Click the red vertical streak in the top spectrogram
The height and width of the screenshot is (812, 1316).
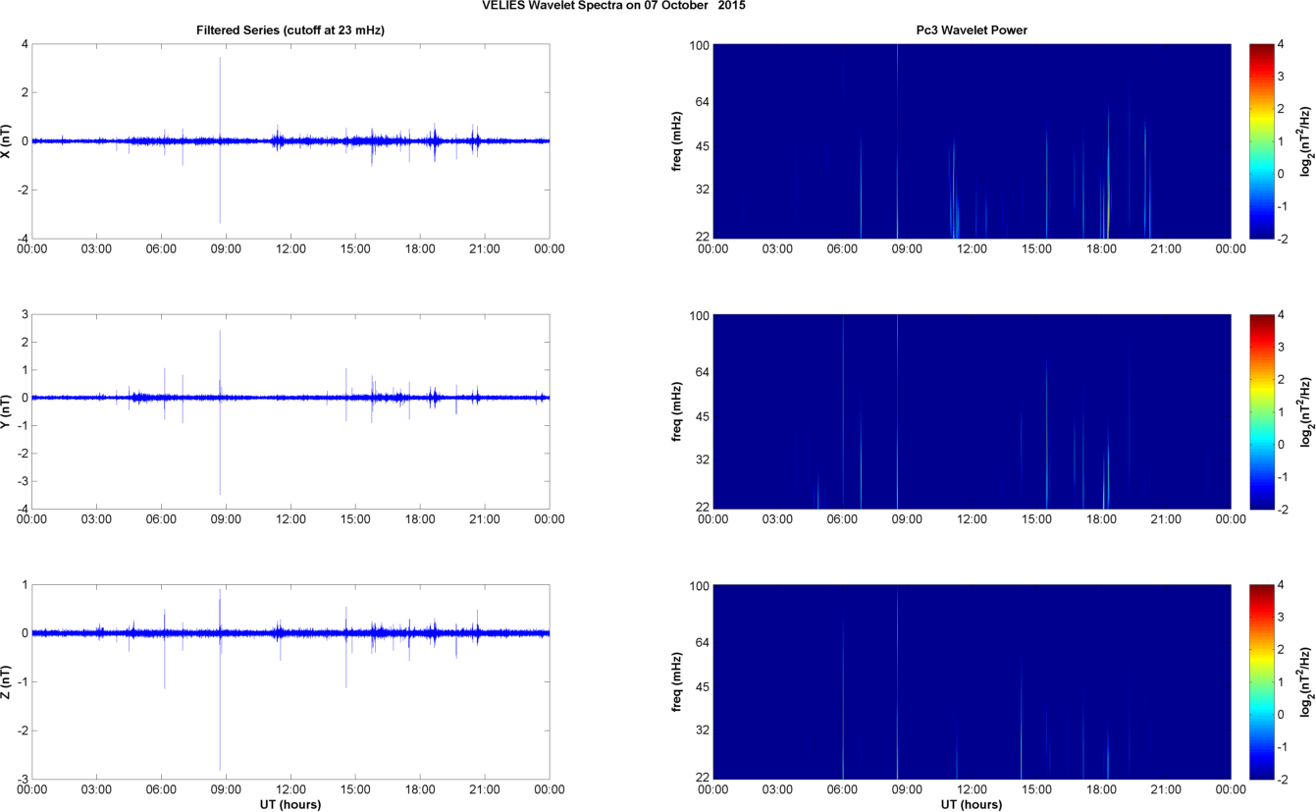tap(897, 141)
